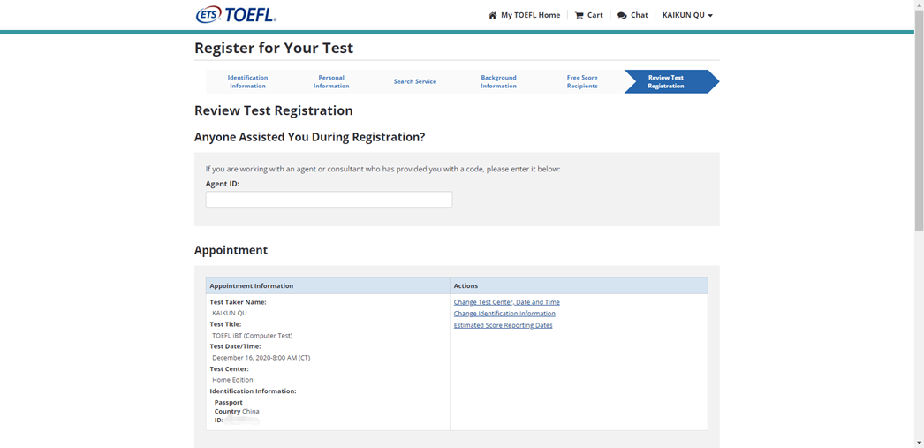This screenshot has width=924, height=448.
Task: Click the Appointment section heading
Action: click(x=231, y=250)
